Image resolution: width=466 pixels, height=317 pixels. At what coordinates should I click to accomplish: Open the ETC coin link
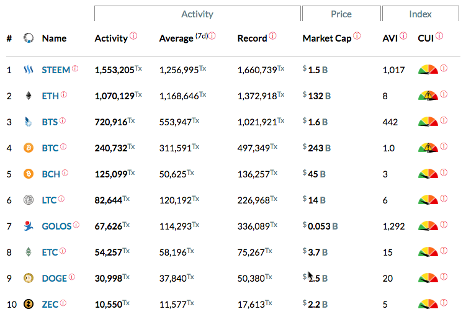tap(50, 252)
